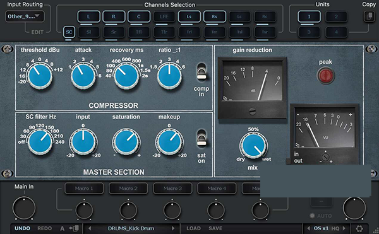The image size is (379, 234).
Task: Click REDO in the bottom bar
Action: (x=44, y=228)
